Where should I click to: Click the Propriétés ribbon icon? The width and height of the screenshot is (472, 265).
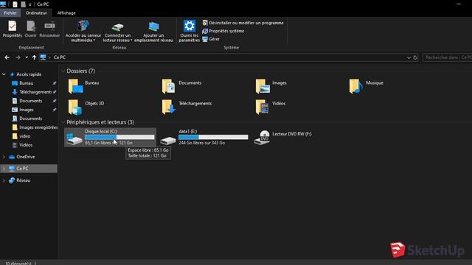pos(13,26)
